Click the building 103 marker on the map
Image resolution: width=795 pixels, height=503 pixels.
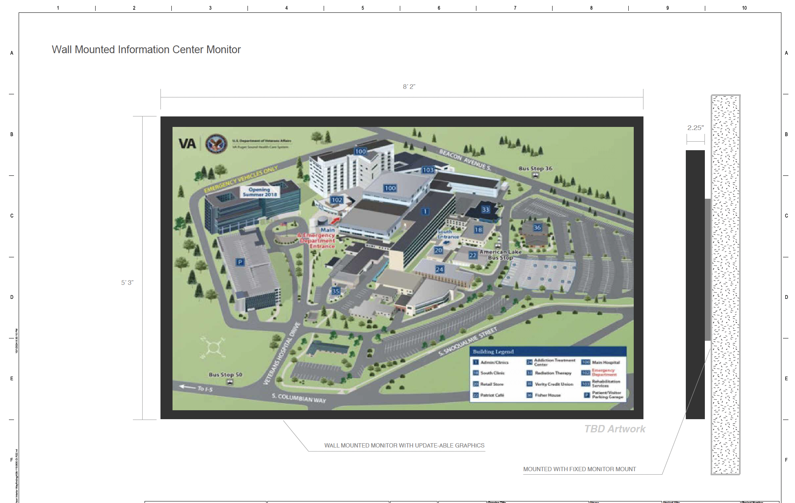pyautogui.click(x=428, y=170)
